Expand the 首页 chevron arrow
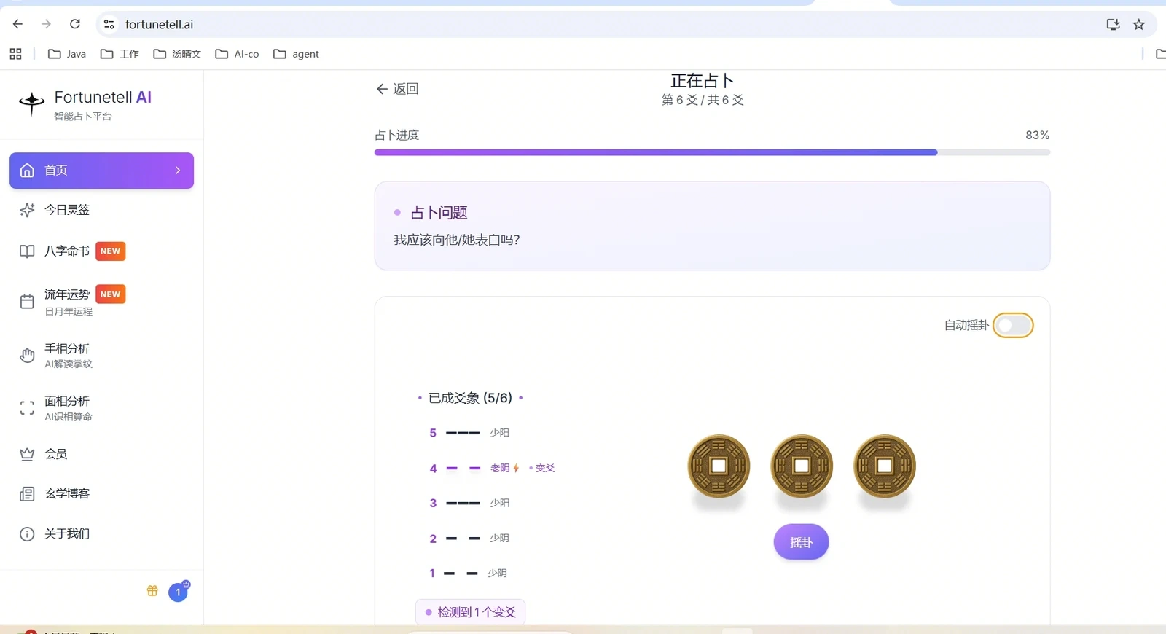 178,171
